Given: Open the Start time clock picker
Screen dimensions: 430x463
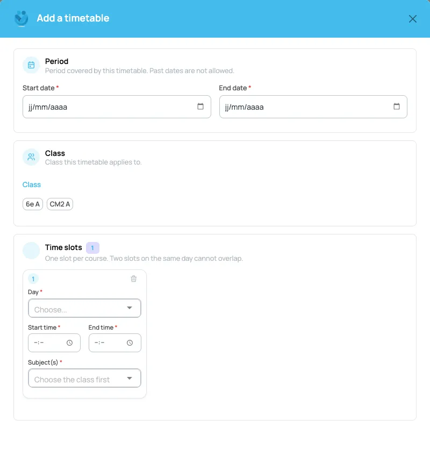Looking at the screenshot, I should point(70,343).
